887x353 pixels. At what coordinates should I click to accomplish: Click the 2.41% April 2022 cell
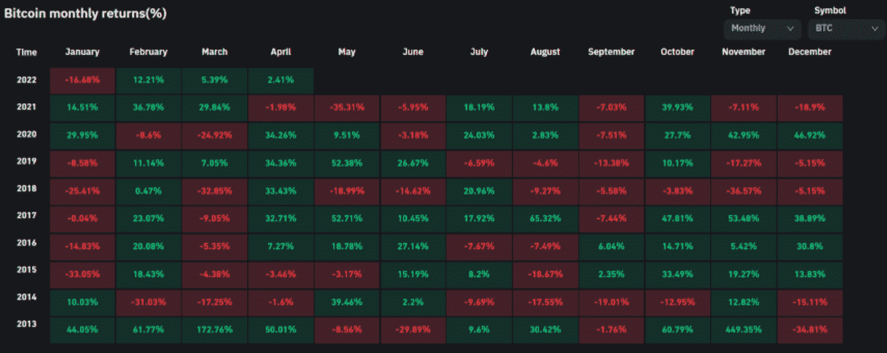281,80
